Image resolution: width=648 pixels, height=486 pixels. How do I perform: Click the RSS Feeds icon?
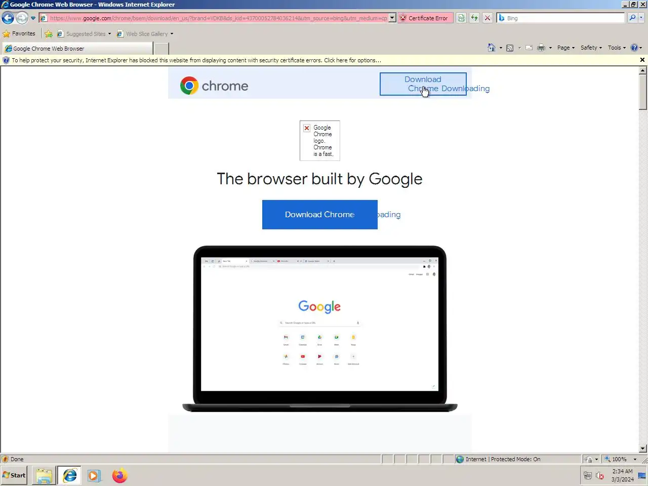510,48
